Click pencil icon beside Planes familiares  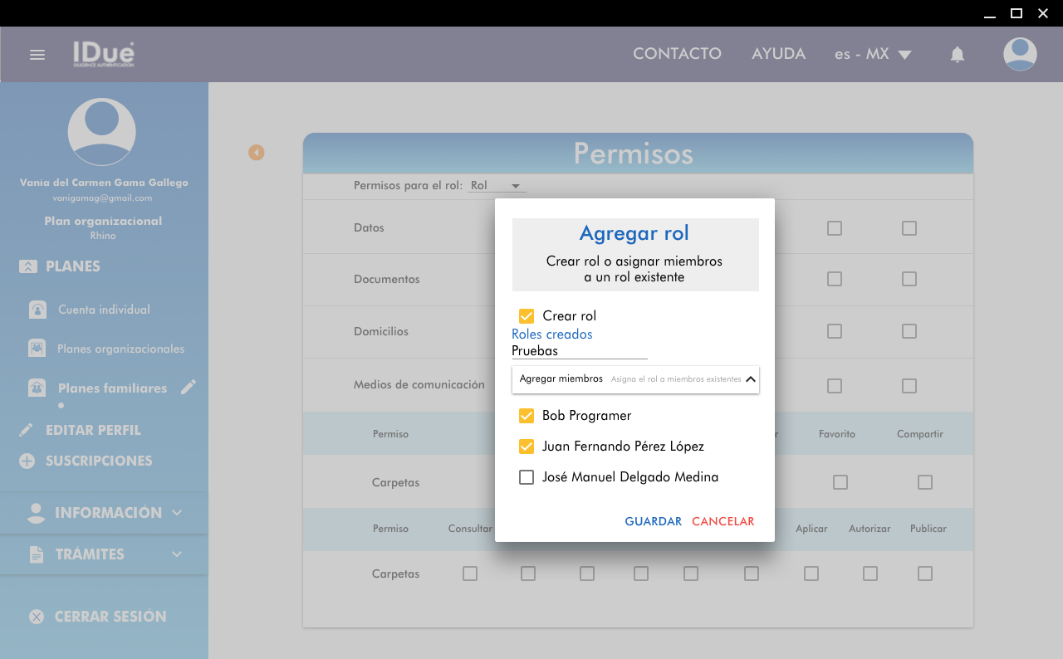[189, 387]
